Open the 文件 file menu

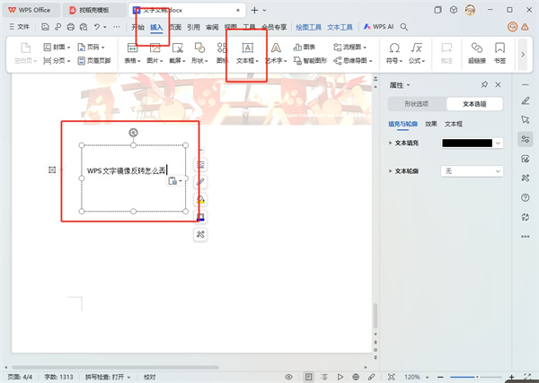(x=20, y=27)
